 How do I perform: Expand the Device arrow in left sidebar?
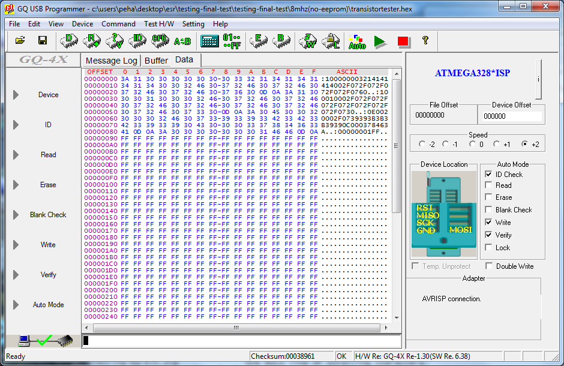(x=16, y=95)
